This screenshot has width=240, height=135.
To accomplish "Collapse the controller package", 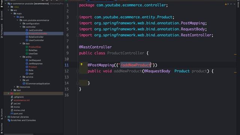I will coord(20,27).
